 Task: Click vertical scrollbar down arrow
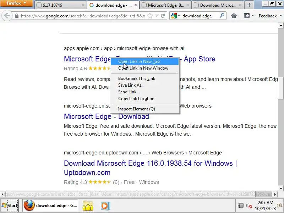click(281, 189)
